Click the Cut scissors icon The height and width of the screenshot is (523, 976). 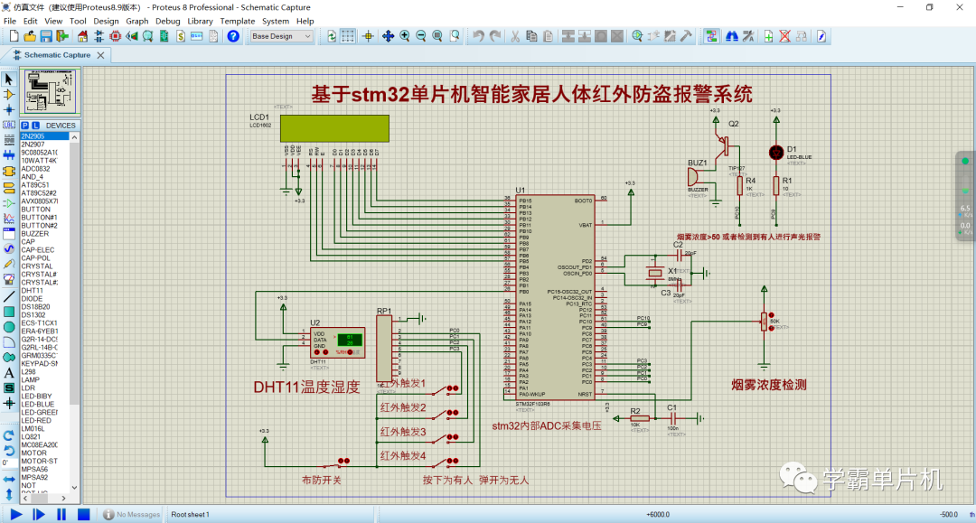[515, 36]
